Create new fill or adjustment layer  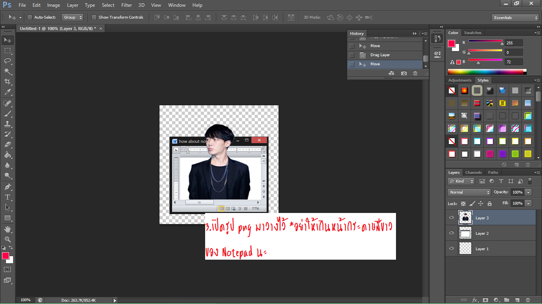[496, 300]
